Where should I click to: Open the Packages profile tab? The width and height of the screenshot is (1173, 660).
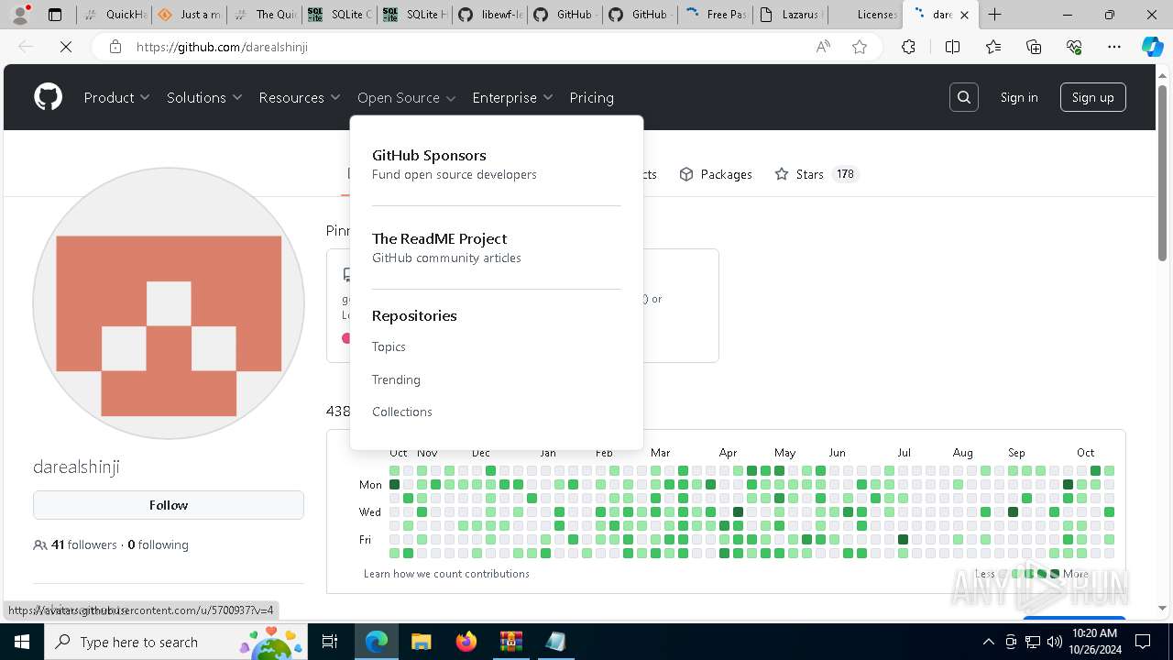716,174
